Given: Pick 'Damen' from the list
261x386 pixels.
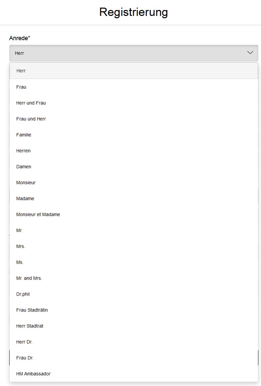Looking at the screenshot, I should pyautogui.click(x=134, y=167).
